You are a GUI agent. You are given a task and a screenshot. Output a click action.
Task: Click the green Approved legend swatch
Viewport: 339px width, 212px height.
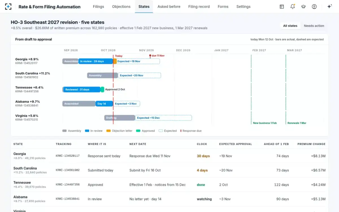click(138, 131)
